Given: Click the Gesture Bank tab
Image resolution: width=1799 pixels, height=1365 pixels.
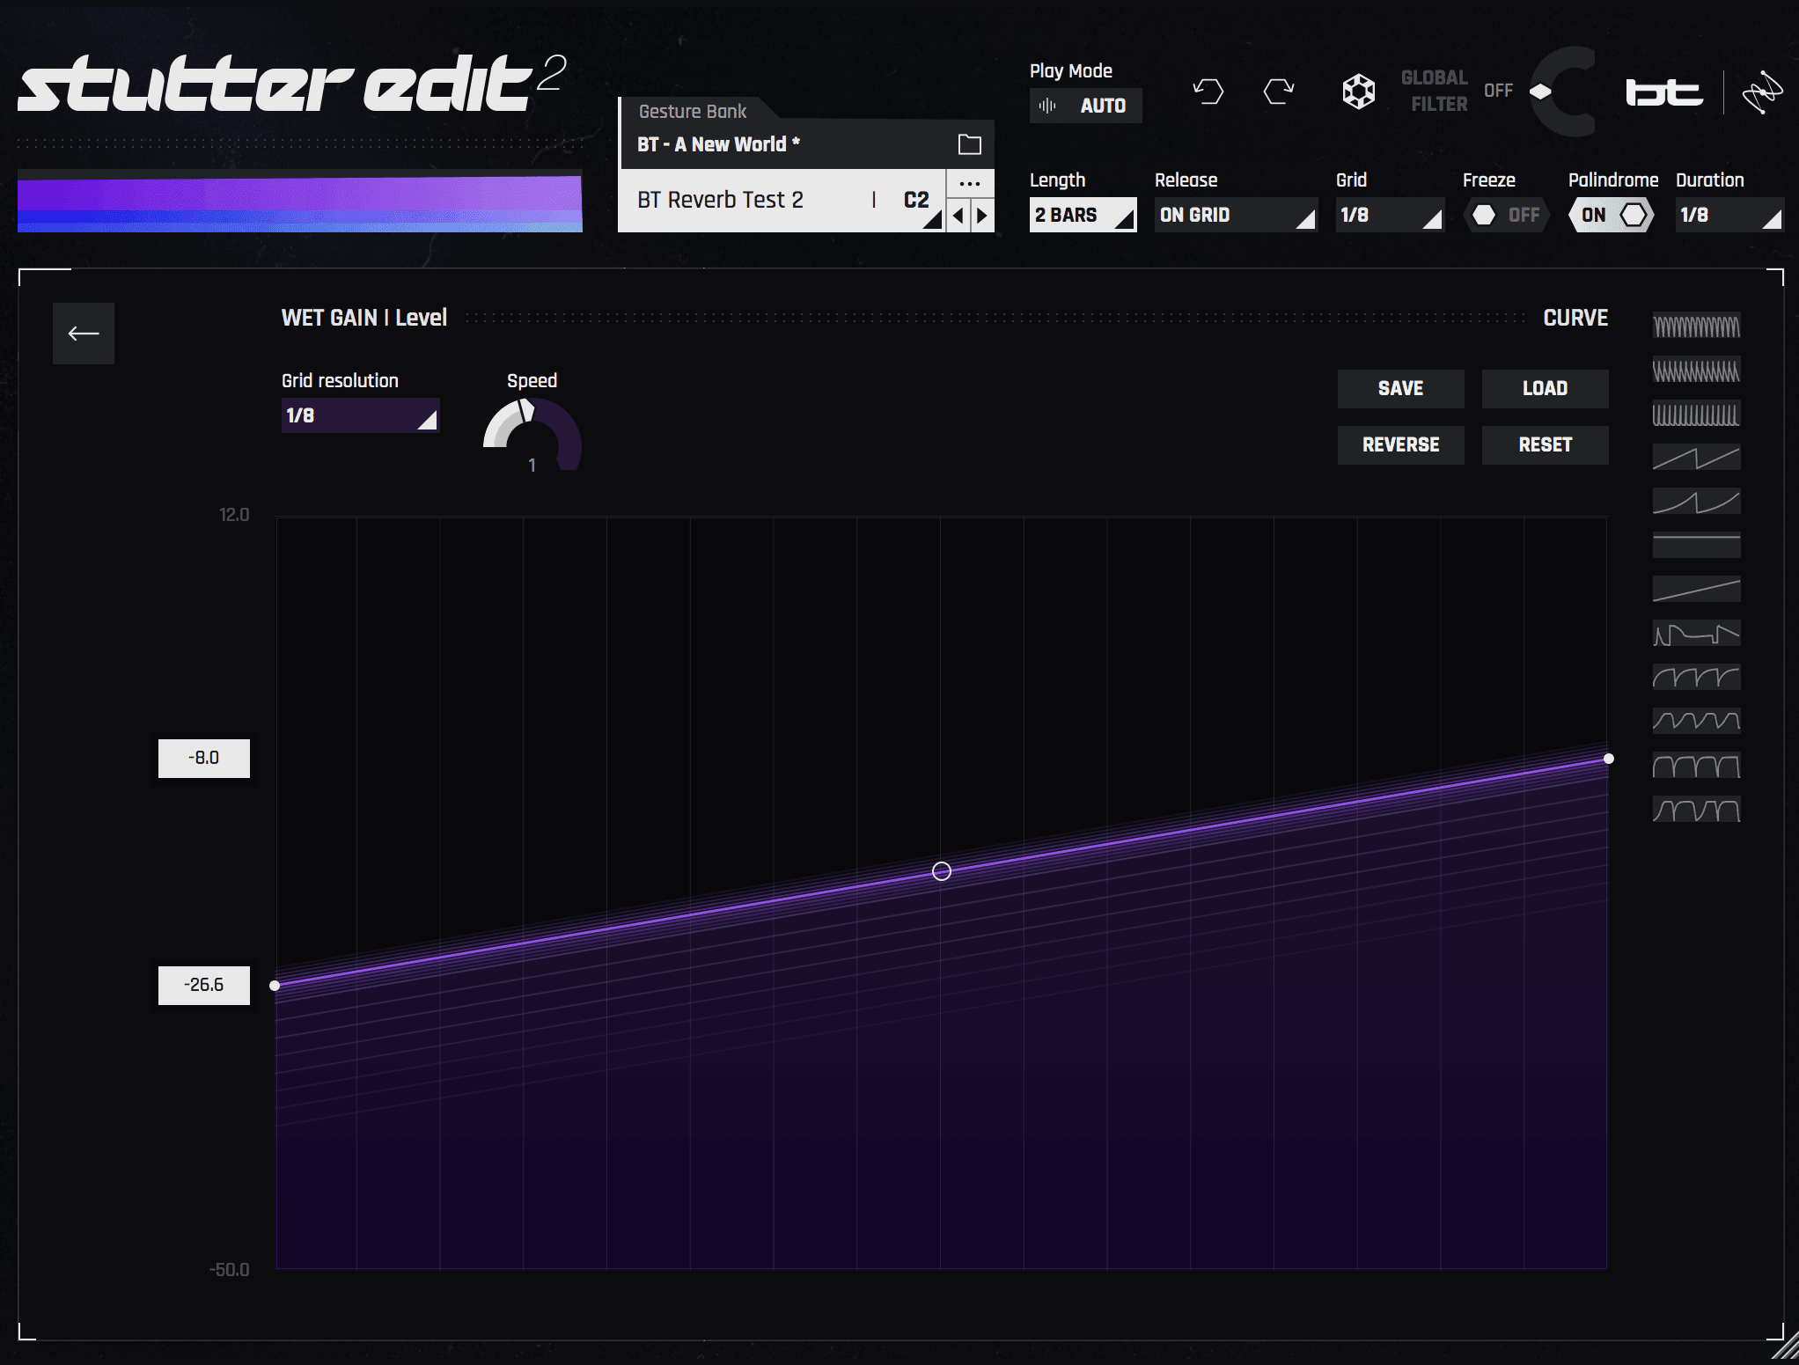Looking at the screenshot, I should (x=693, y=111).
